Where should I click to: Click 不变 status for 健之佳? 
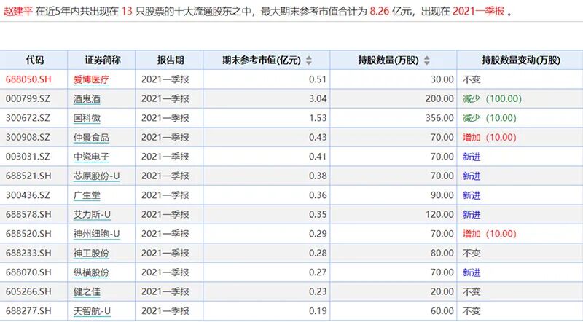pos(472,292)
